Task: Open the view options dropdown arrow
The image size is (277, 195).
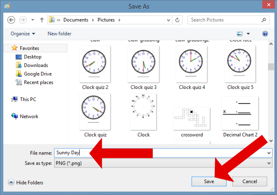Action: click(248, 34)
